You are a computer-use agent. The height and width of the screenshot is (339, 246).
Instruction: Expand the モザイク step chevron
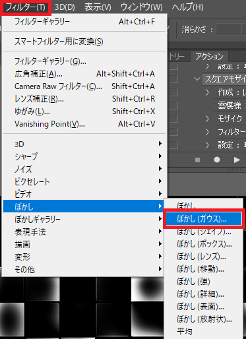coord(207,119)
